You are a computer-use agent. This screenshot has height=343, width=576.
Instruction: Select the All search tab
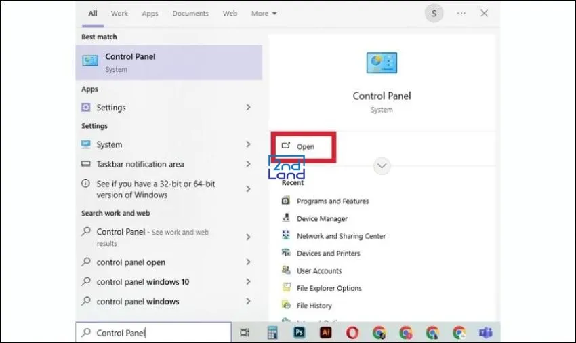(93, 14)
